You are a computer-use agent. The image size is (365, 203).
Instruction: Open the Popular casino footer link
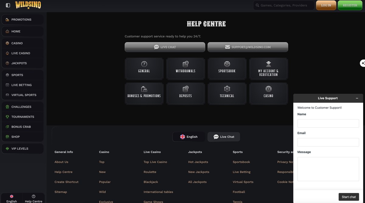[105, 182]
